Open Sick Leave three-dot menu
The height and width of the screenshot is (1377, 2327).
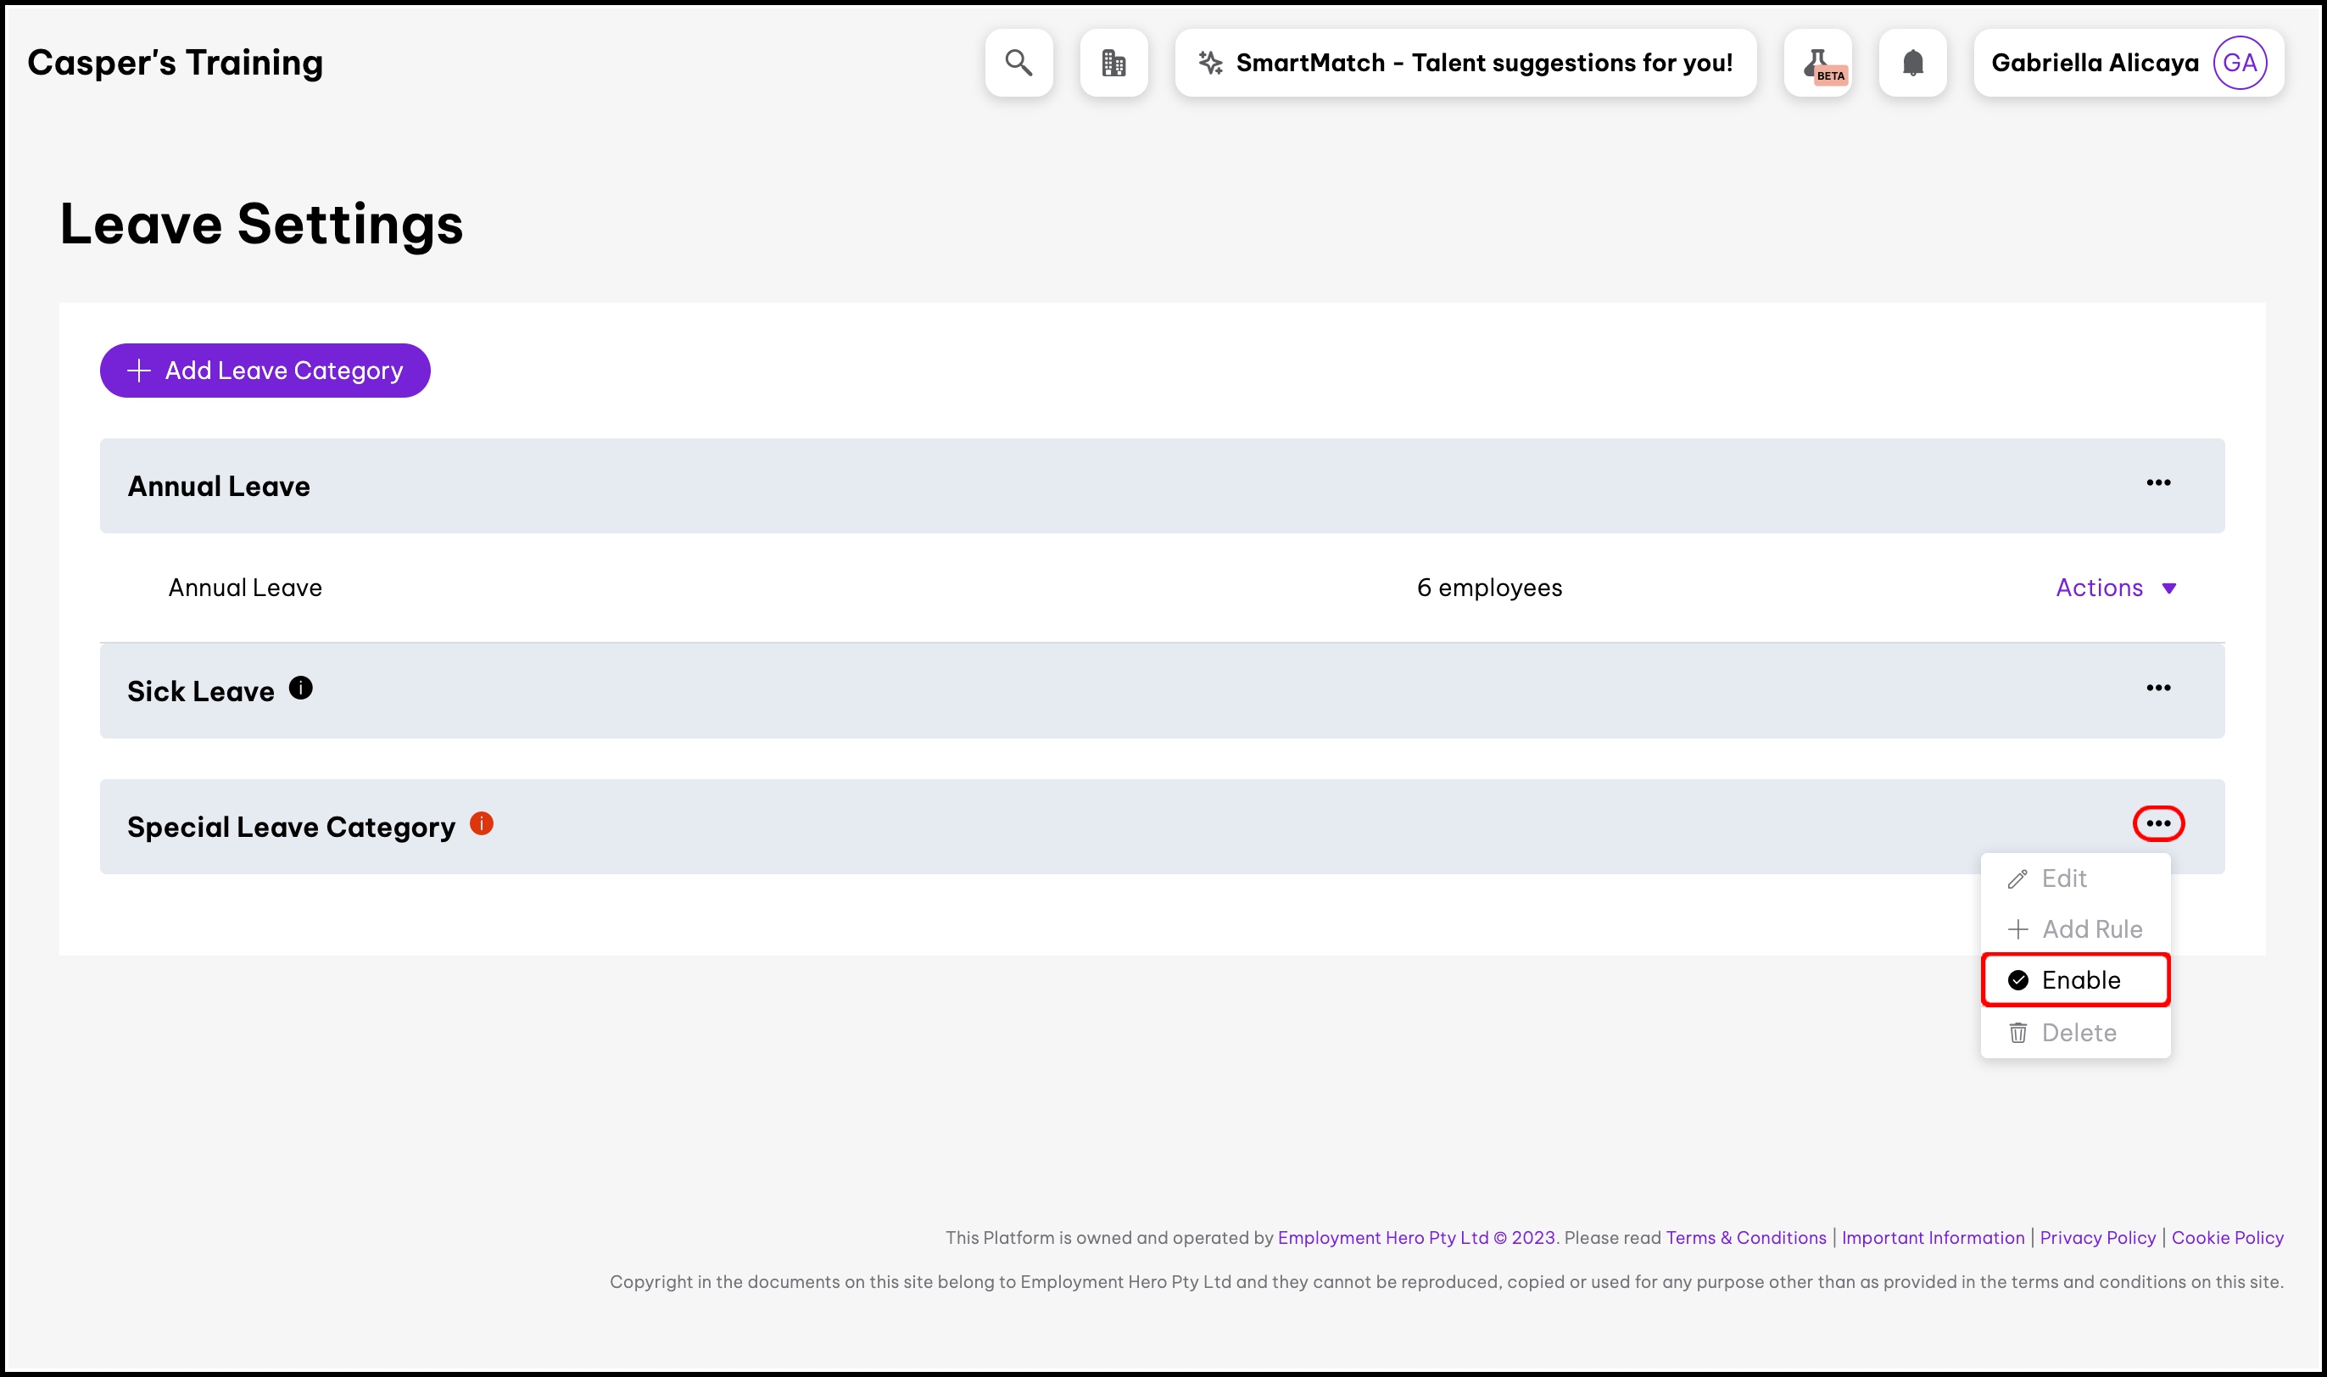point(2158,688)
